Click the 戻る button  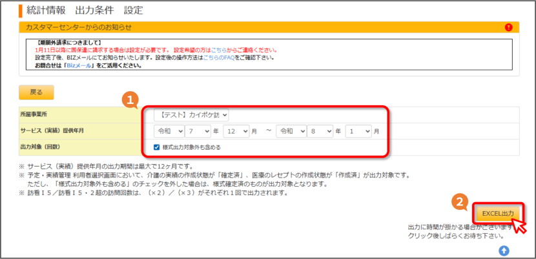pyautogui.click(x=36, y=92)
